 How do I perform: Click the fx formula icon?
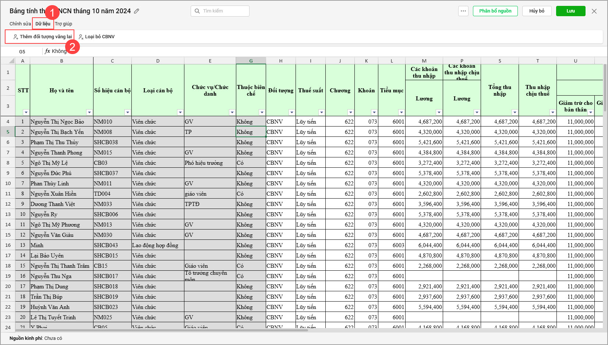pyautogui.click(x=47, y=51)
